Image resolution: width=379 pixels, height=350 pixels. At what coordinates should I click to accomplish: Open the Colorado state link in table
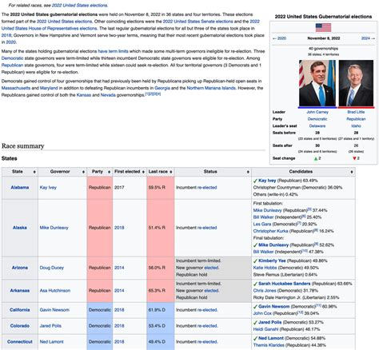coord(20,326)
